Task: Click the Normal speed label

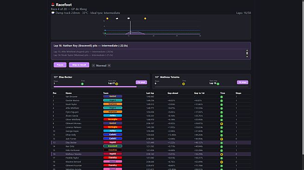Action: click(x=101, y=65)
